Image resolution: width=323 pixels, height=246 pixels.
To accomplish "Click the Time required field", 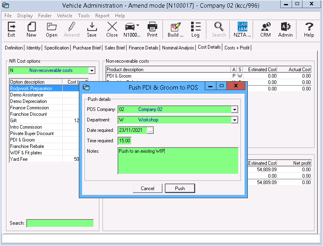I will 124,141.
